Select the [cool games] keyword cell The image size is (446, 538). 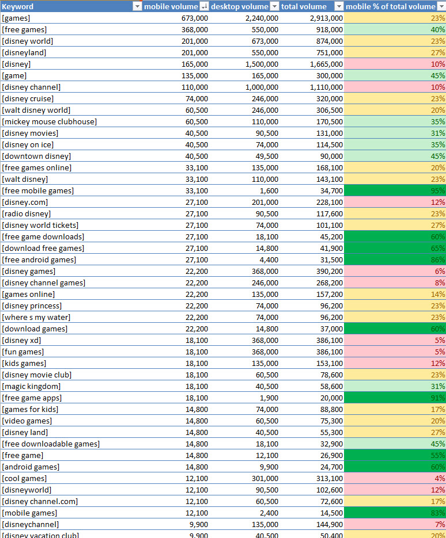pyautogui.click(x=71, y=478)
